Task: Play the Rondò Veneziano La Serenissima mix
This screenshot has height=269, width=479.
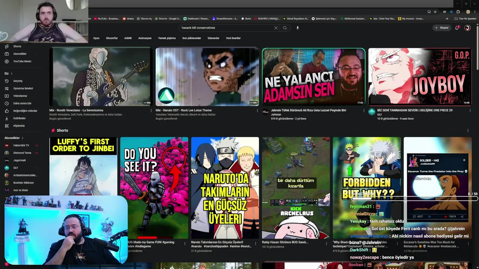Action: tap(101, 77)
